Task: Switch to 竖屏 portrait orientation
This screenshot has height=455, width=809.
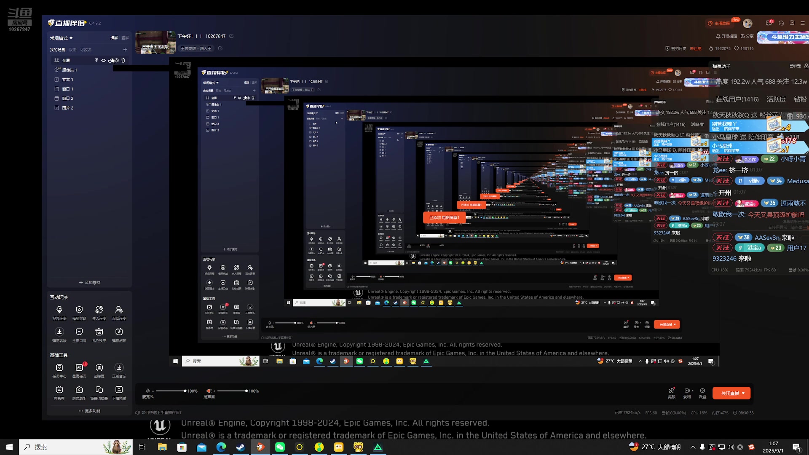Action: click(x=125, y=38)
